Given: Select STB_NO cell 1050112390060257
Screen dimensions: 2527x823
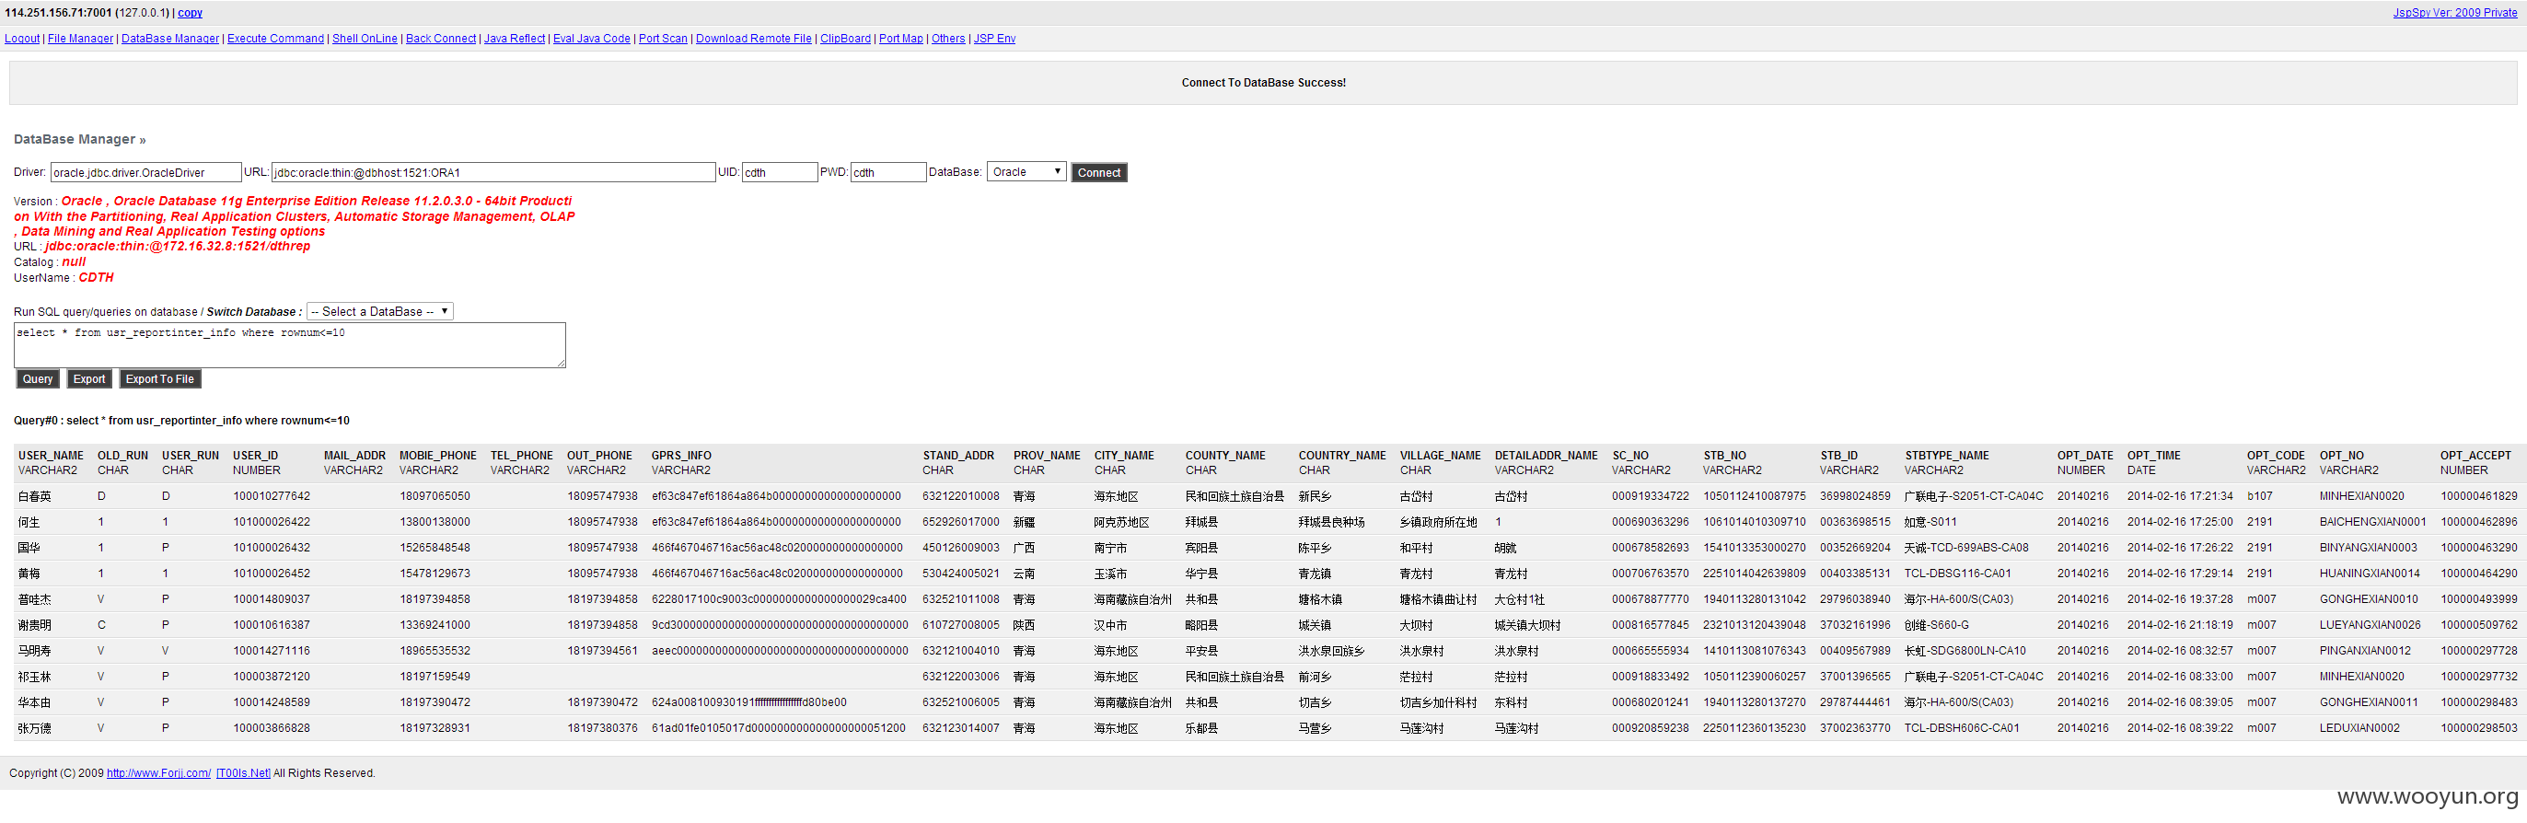Looking at the screenshot, I should point(1754,677).
